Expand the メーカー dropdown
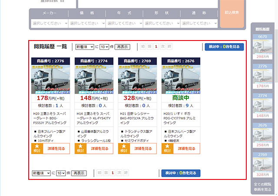278x196 pixels. pos(49,23)
